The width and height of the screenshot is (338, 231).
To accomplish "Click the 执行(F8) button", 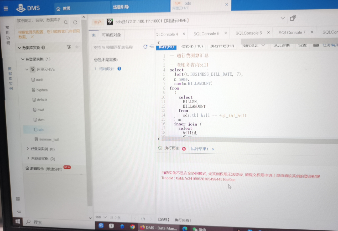I will tap(166, 47).
